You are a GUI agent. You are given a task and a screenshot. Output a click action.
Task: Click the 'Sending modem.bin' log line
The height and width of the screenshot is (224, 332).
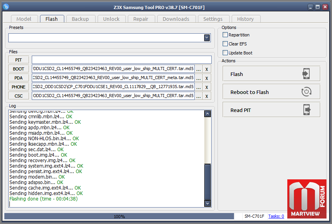(37, 177)
